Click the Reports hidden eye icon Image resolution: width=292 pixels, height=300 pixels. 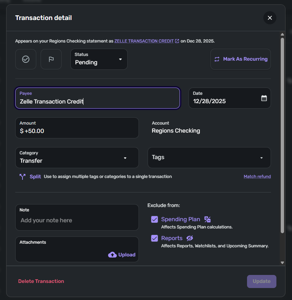[190, 238]
